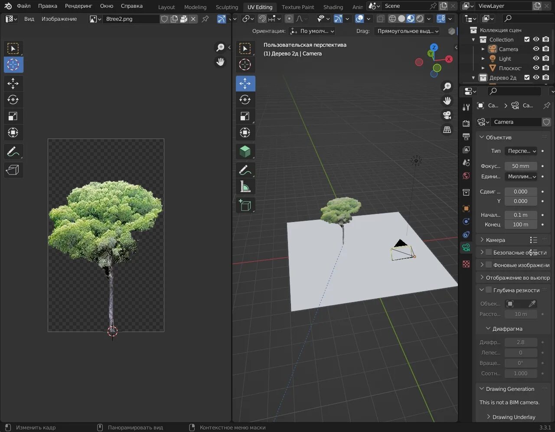555x432 pixels.
Task: Expand the Камера panel
Action: pos(495,240)
